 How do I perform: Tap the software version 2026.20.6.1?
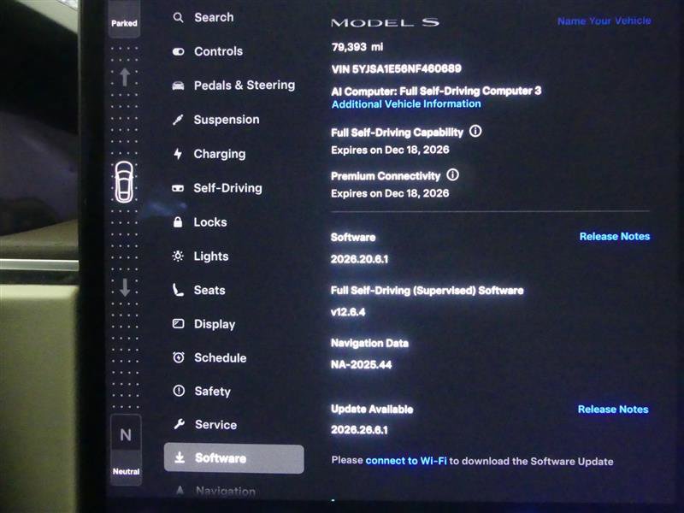click(x=359, y=259)
